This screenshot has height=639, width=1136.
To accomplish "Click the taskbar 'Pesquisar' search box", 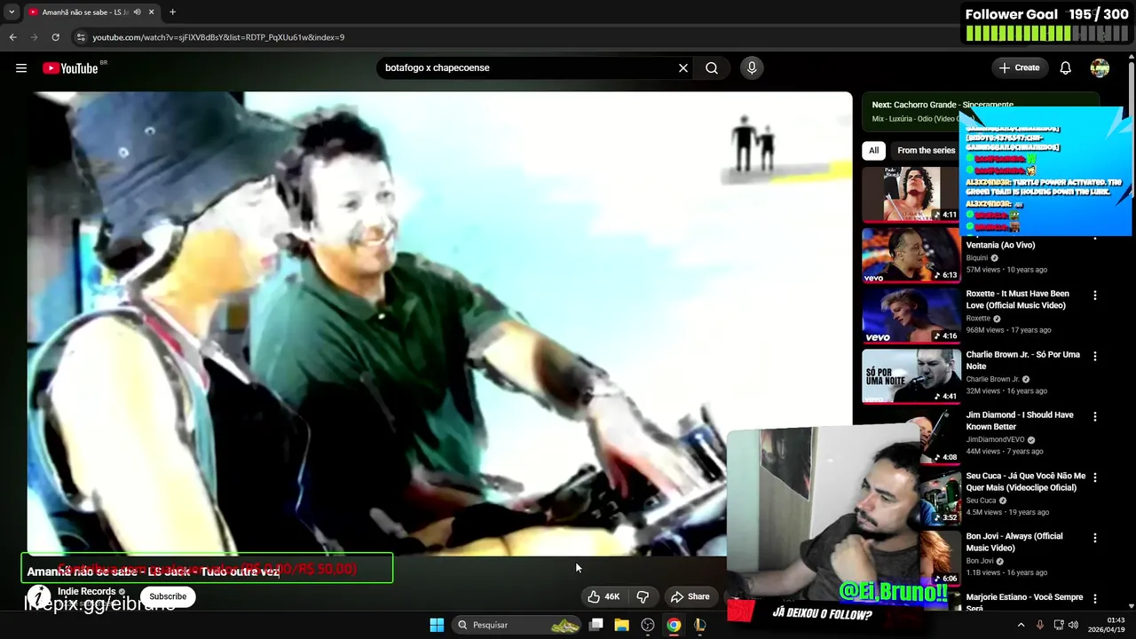I will point(516,625).
